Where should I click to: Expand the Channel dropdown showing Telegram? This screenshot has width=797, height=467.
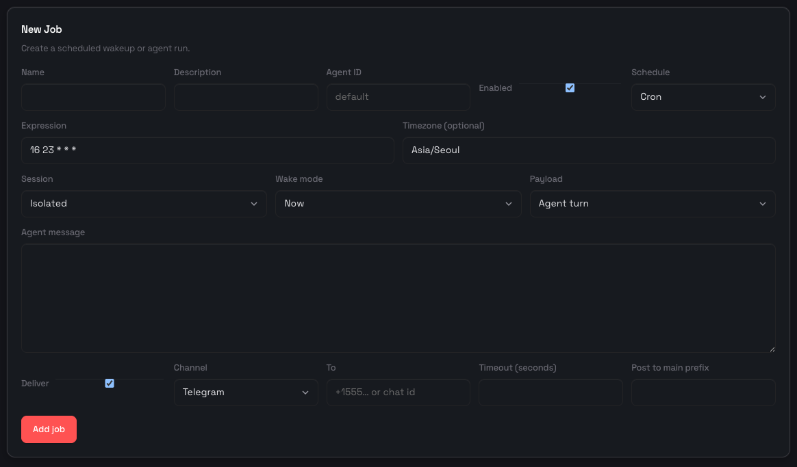click(x=245, y=392)
